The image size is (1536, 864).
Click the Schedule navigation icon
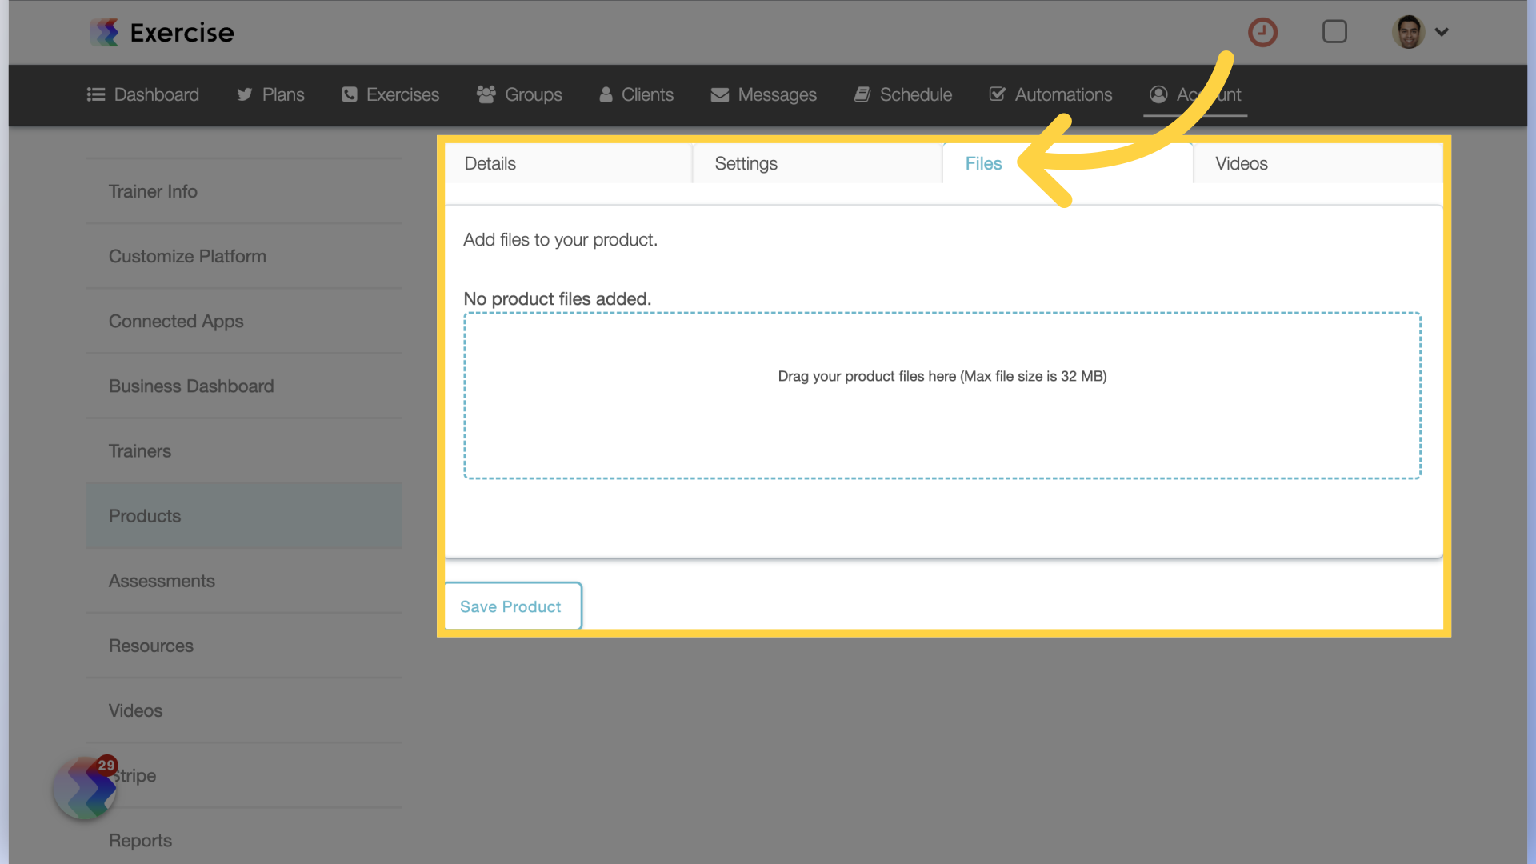click(x=864, y=94)
